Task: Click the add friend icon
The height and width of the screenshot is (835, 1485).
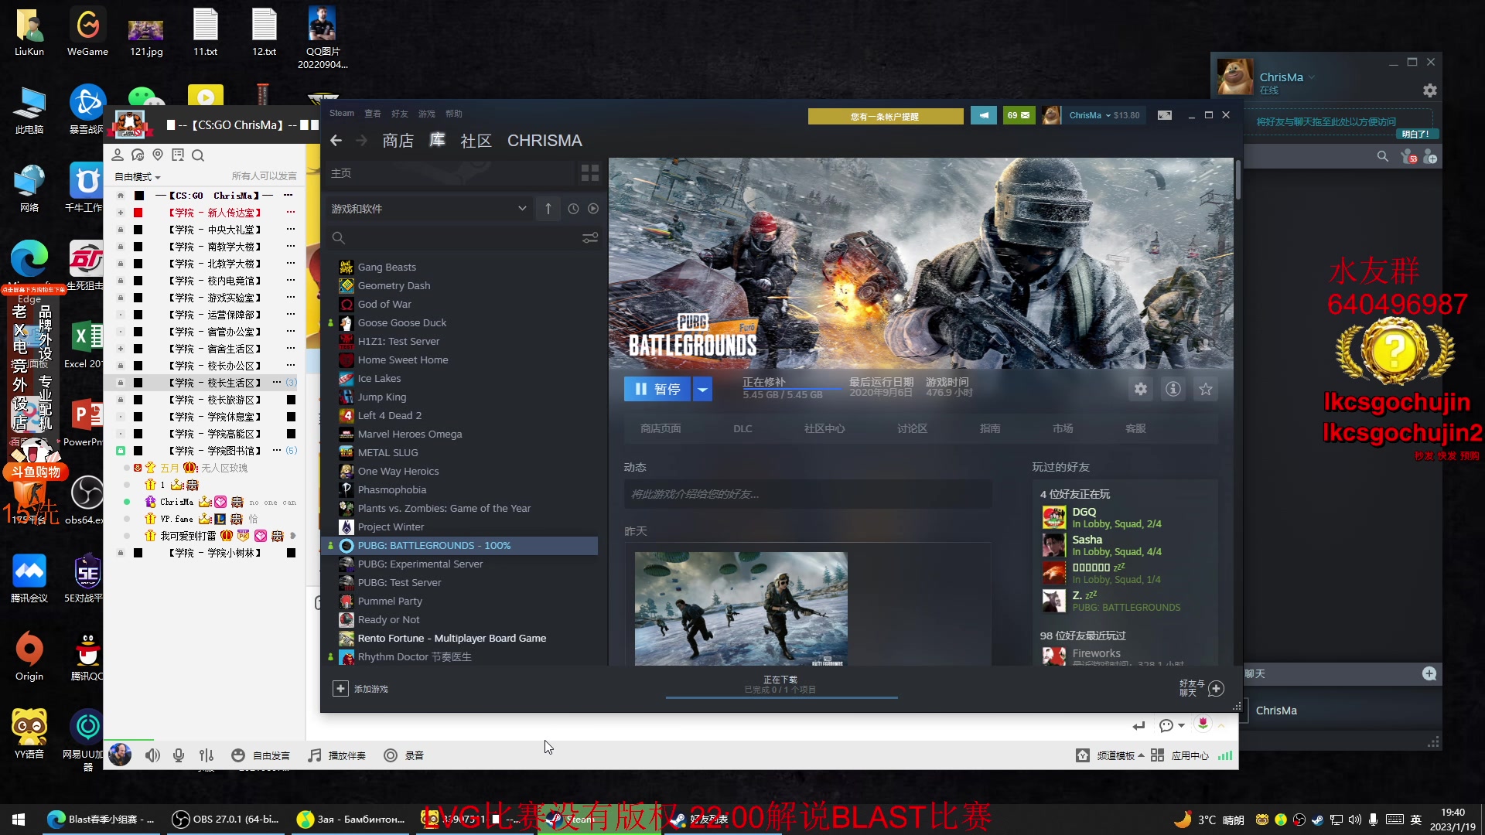Action: click(x=1430, y=157)
